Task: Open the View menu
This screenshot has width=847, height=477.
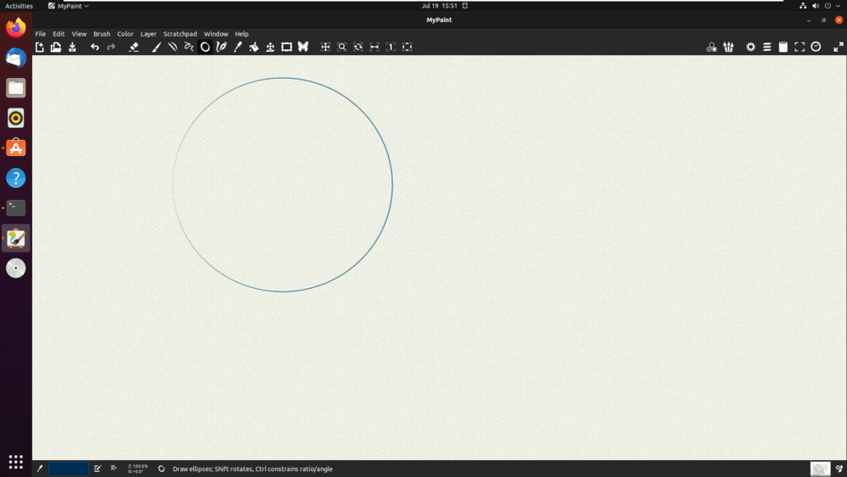Action: coord(79,34)
